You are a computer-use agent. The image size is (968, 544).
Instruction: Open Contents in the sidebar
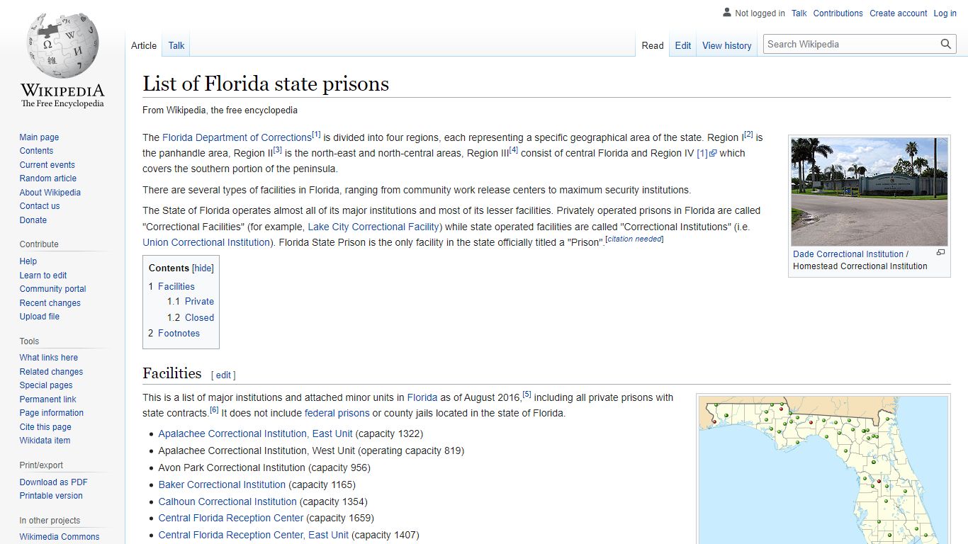coord(36,151)
